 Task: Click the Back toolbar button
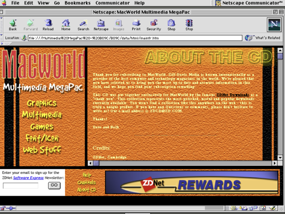[x=13, y=25]
